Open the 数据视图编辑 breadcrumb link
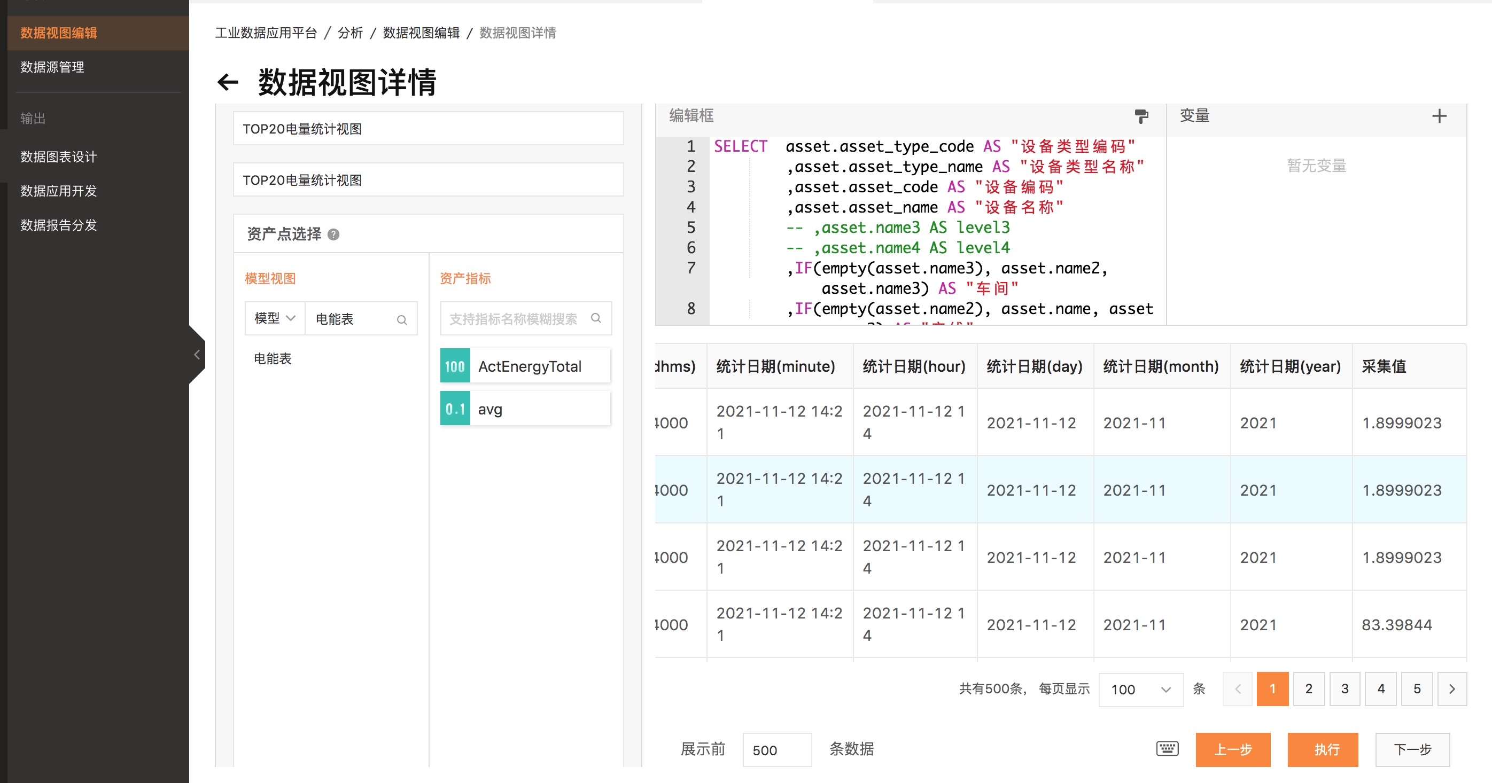The height and width of the screenshot is (783, 1492). click(x=421, y=33)
